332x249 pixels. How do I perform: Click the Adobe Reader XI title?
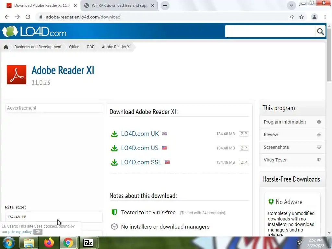pos(63,70)
